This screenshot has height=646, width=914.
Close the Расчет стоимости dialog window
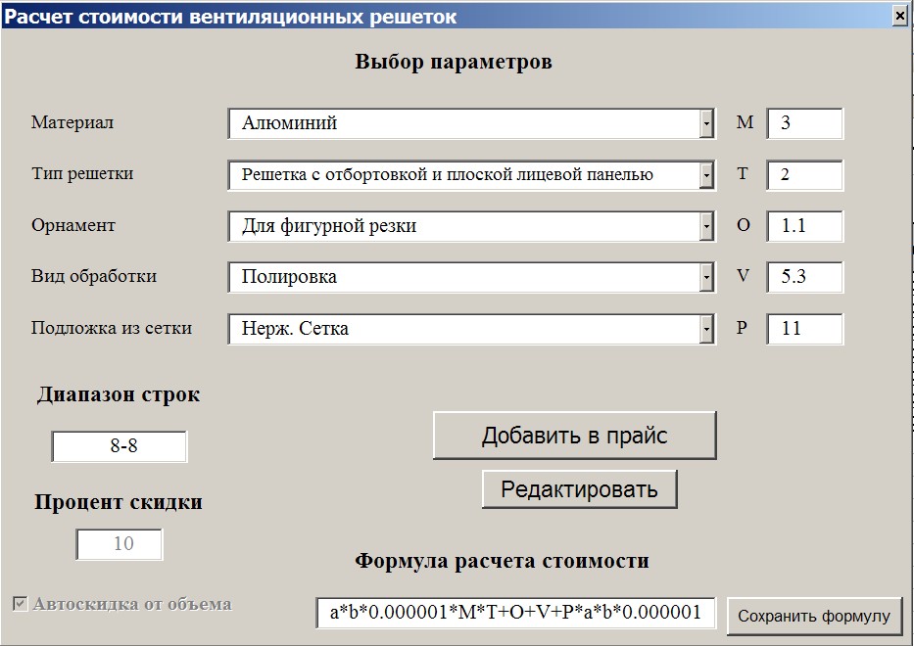[x=900, y=17]
